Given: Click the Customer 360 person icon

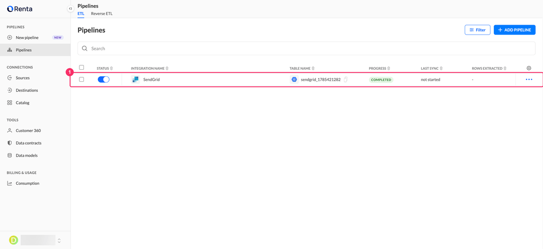Looking at the screenshot, I should click(10, 131).
